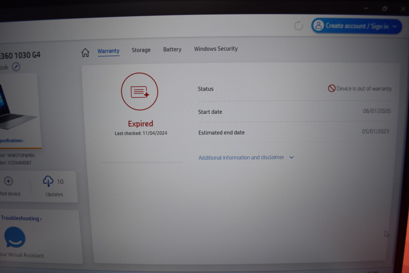Click the Updates label

click(54, 194)
